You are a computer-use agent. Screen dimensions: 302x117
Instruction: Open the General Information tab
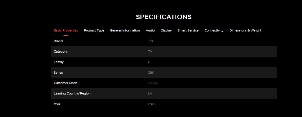[125, 30]
